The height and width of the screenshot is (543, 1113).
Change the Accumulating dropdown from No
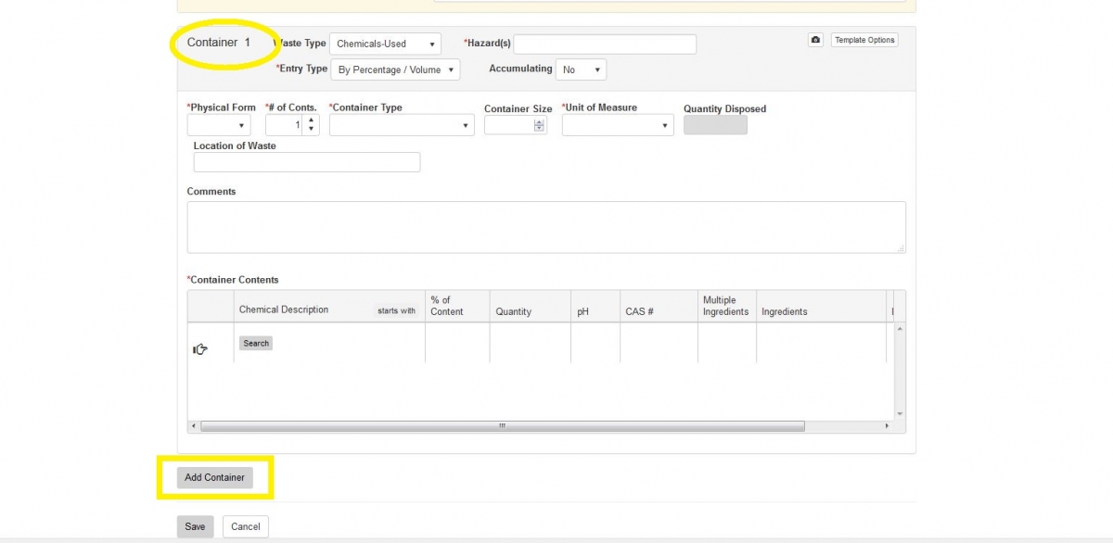(x=581, y=69)
